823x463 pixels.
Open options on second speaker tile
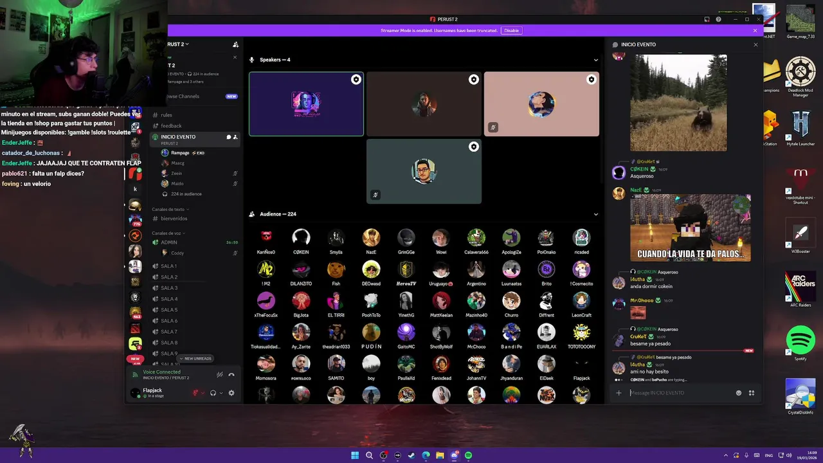point(473,79)
